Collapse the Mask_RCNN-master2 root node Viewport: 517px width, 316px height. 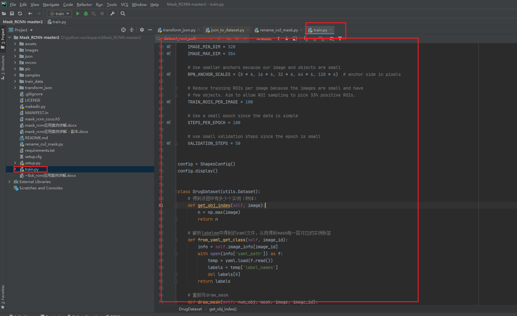click(x=9, y=38)
